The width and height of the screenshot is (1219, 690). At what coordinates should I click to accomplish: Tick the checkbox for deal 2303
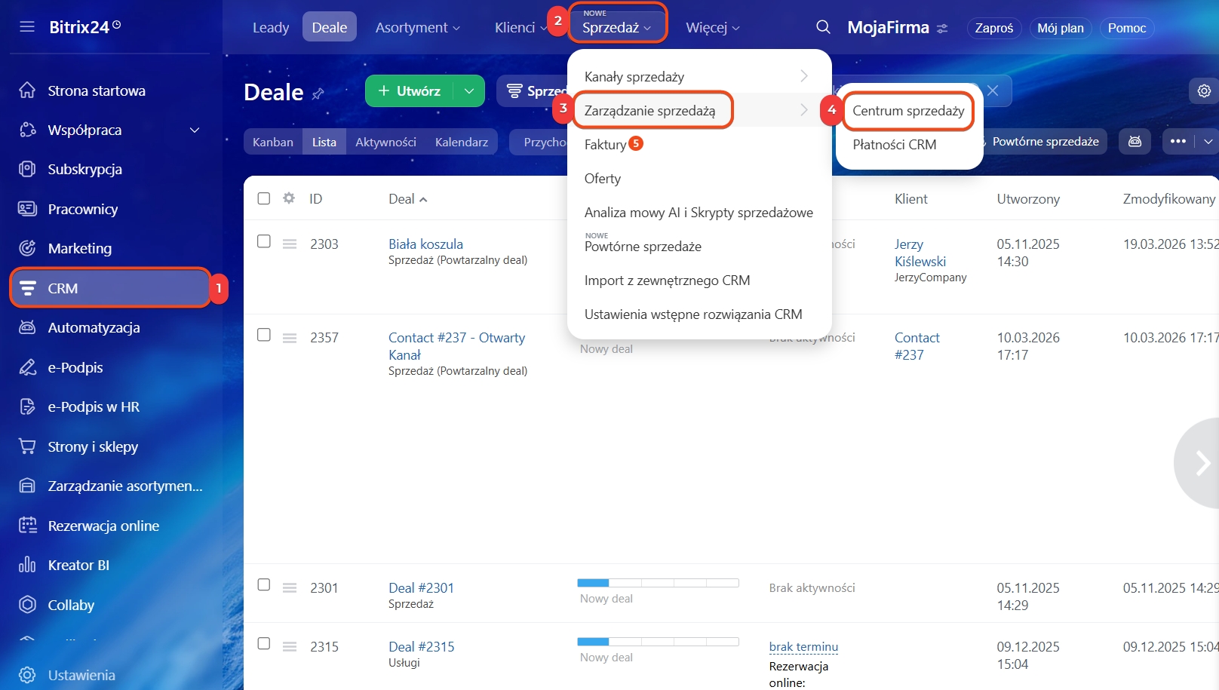pyautogui.click(x=264, y=241)
